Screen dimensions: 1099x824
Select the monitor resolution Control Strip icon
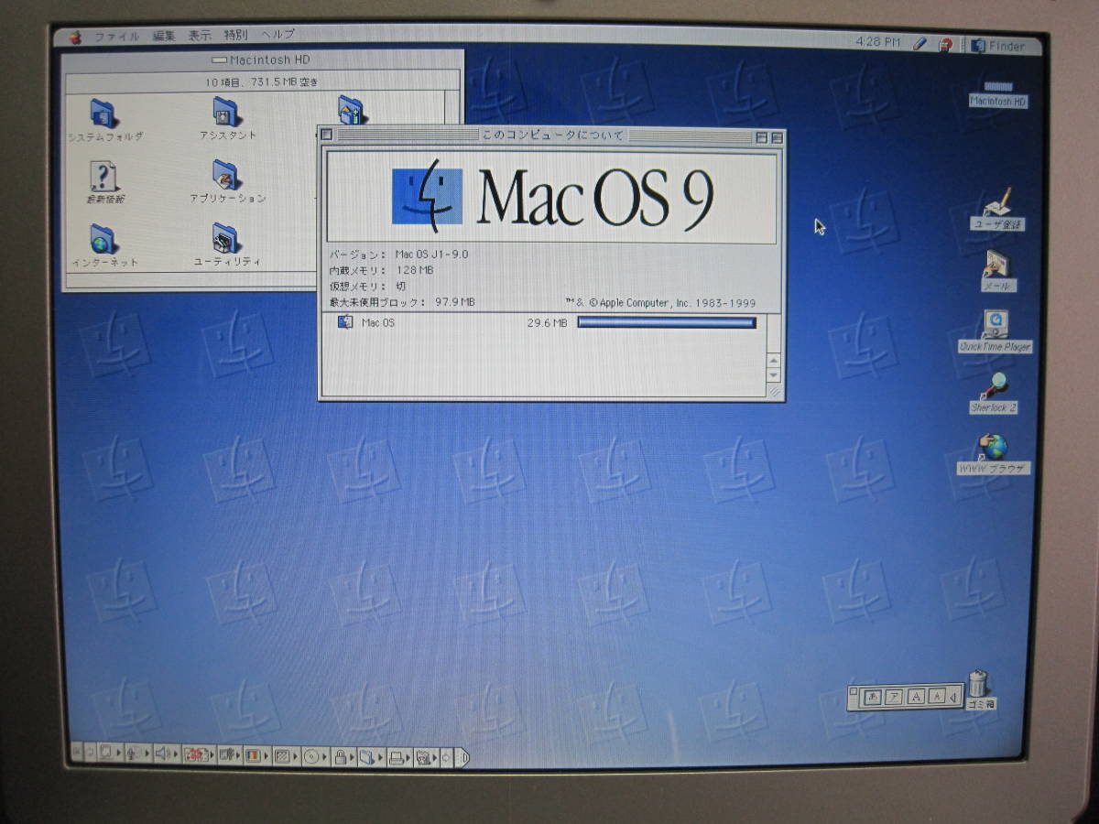[107, 756]
